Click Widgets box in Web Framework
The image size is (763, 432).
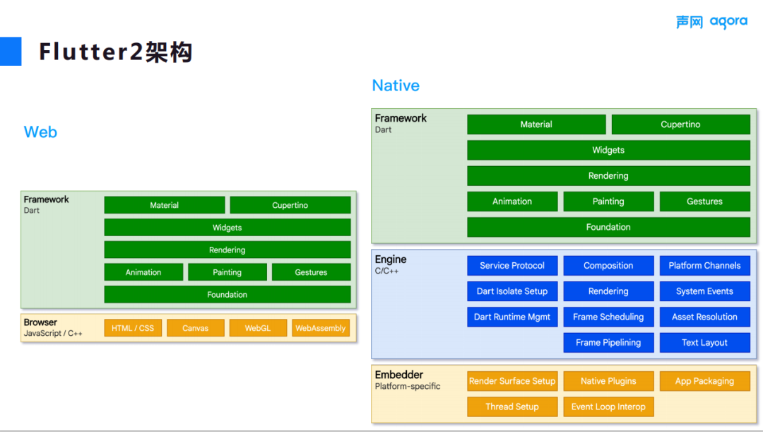tap(227, 228)
